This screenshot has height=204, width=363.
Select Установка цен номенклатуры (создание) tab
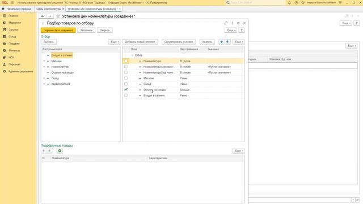coord(92,9)
